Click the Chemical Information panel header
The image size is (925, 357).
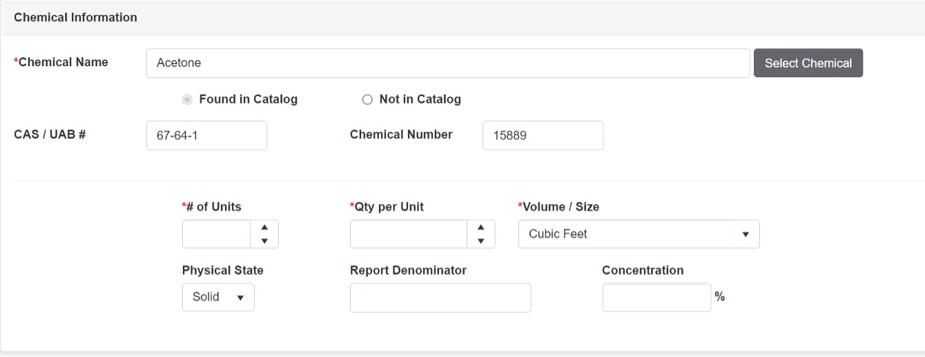[75, 17]
